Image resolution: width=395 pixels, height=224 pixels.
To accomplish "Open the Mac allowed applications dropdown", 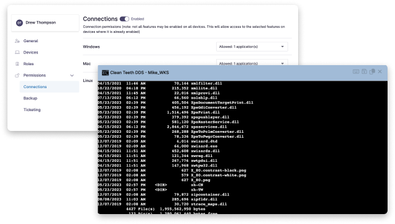I will tap(252, 63).
